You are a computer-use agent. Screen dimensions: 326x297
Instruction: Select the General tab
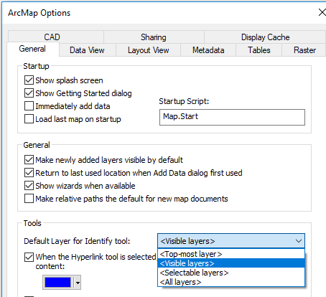click(x=32, y=49)
